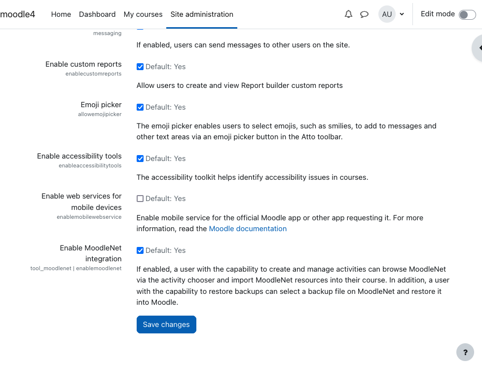Select the Site administration tab
This screenshot has height=366, width=482.
[202, 14]
